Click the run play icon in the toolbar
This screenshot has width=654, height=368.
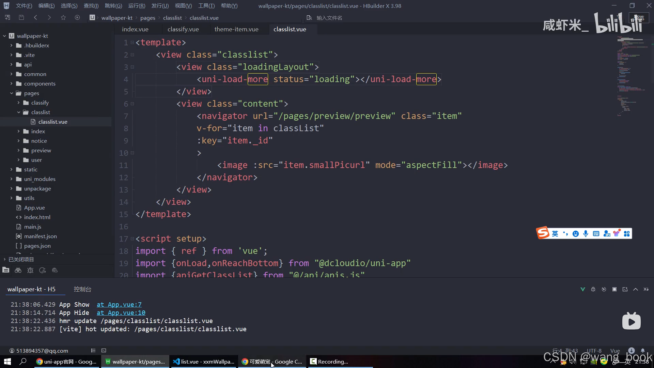(x=77, y=17)
